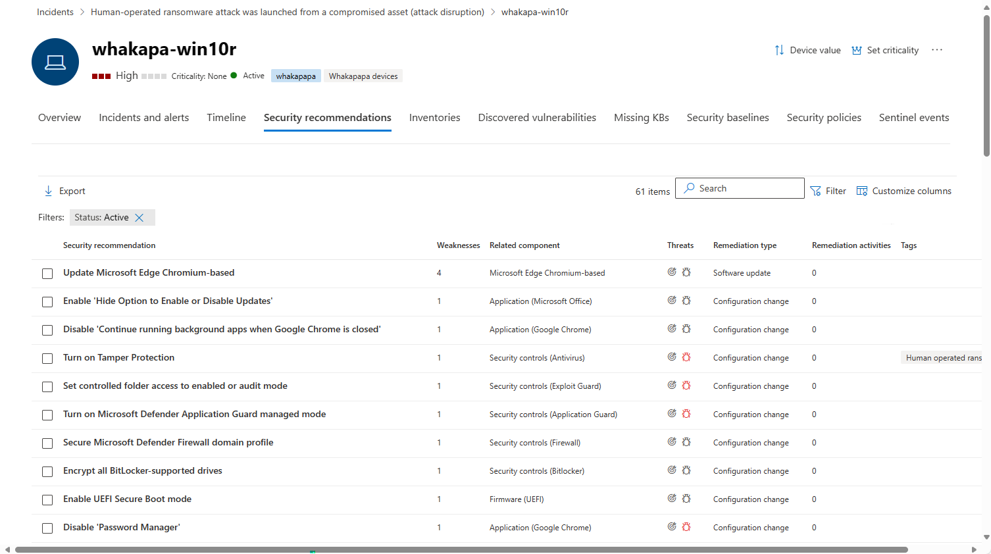Image resolution: width=991 pixels, height=554 pixels.
Task: Open the Timeline tab
Action: tap(226, 118)
